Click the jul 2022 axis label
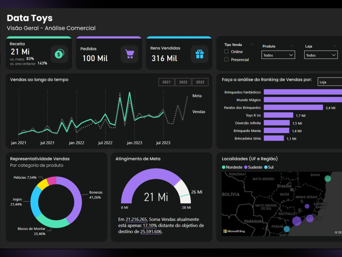Screen dimensions: 342x257 tap(105, 143)
